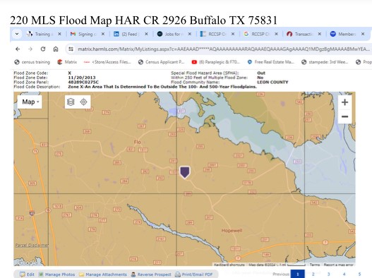Reload the current page

(43, 49)
